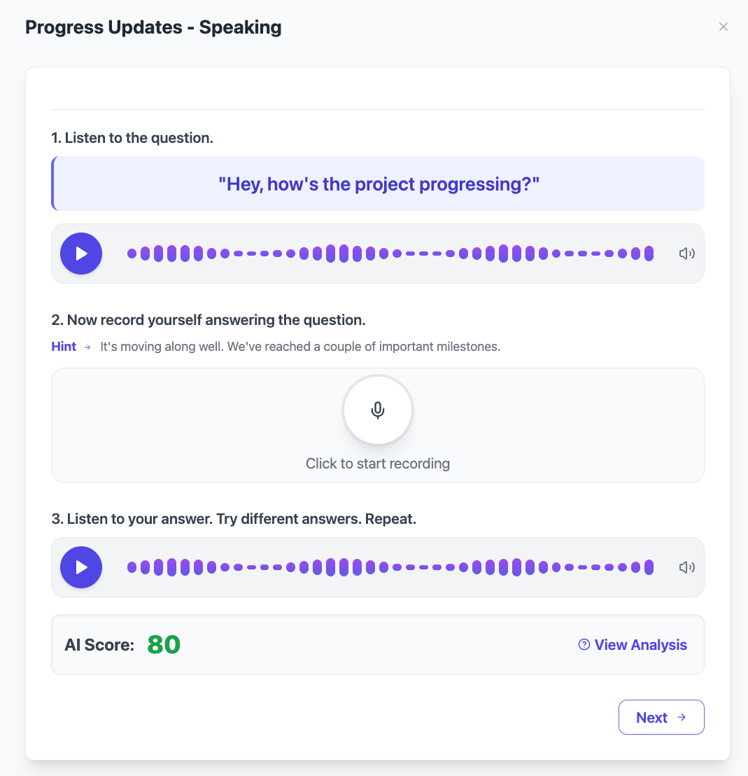This screenshot has width=748, height=776.
Task: Click the "Listen to the question" step heading
Action: (132, 138)
